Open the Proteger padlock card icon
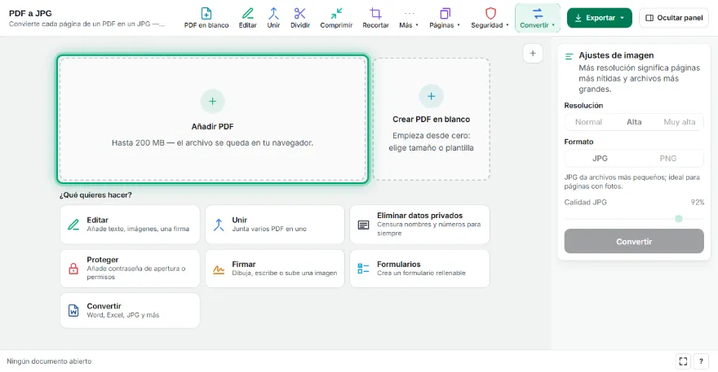The width and height of the screenshot is (718, 372). point(73,269)
